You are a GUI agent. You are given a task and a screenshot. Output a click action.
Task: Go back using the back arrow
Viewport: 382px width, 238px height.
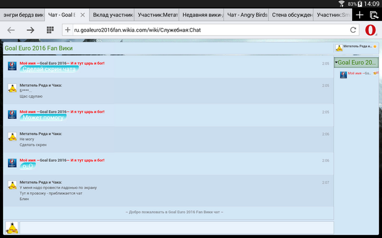pyautogui.click(x=11, y=30)
